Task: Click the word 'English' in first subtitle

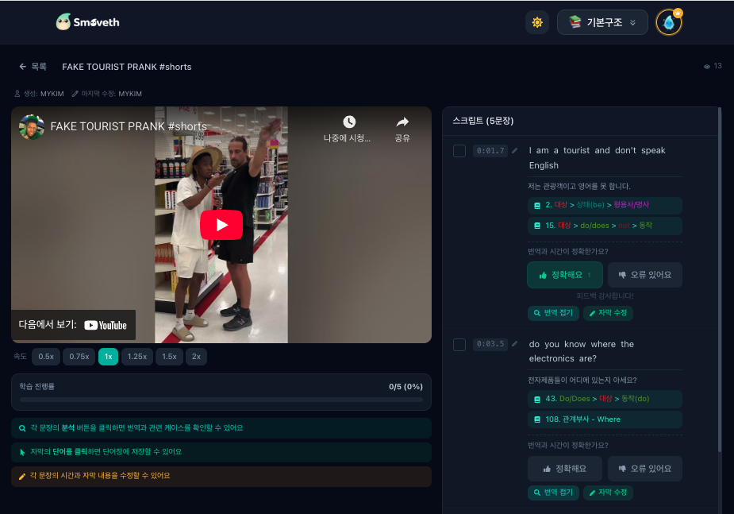Action: pos(544,165)
